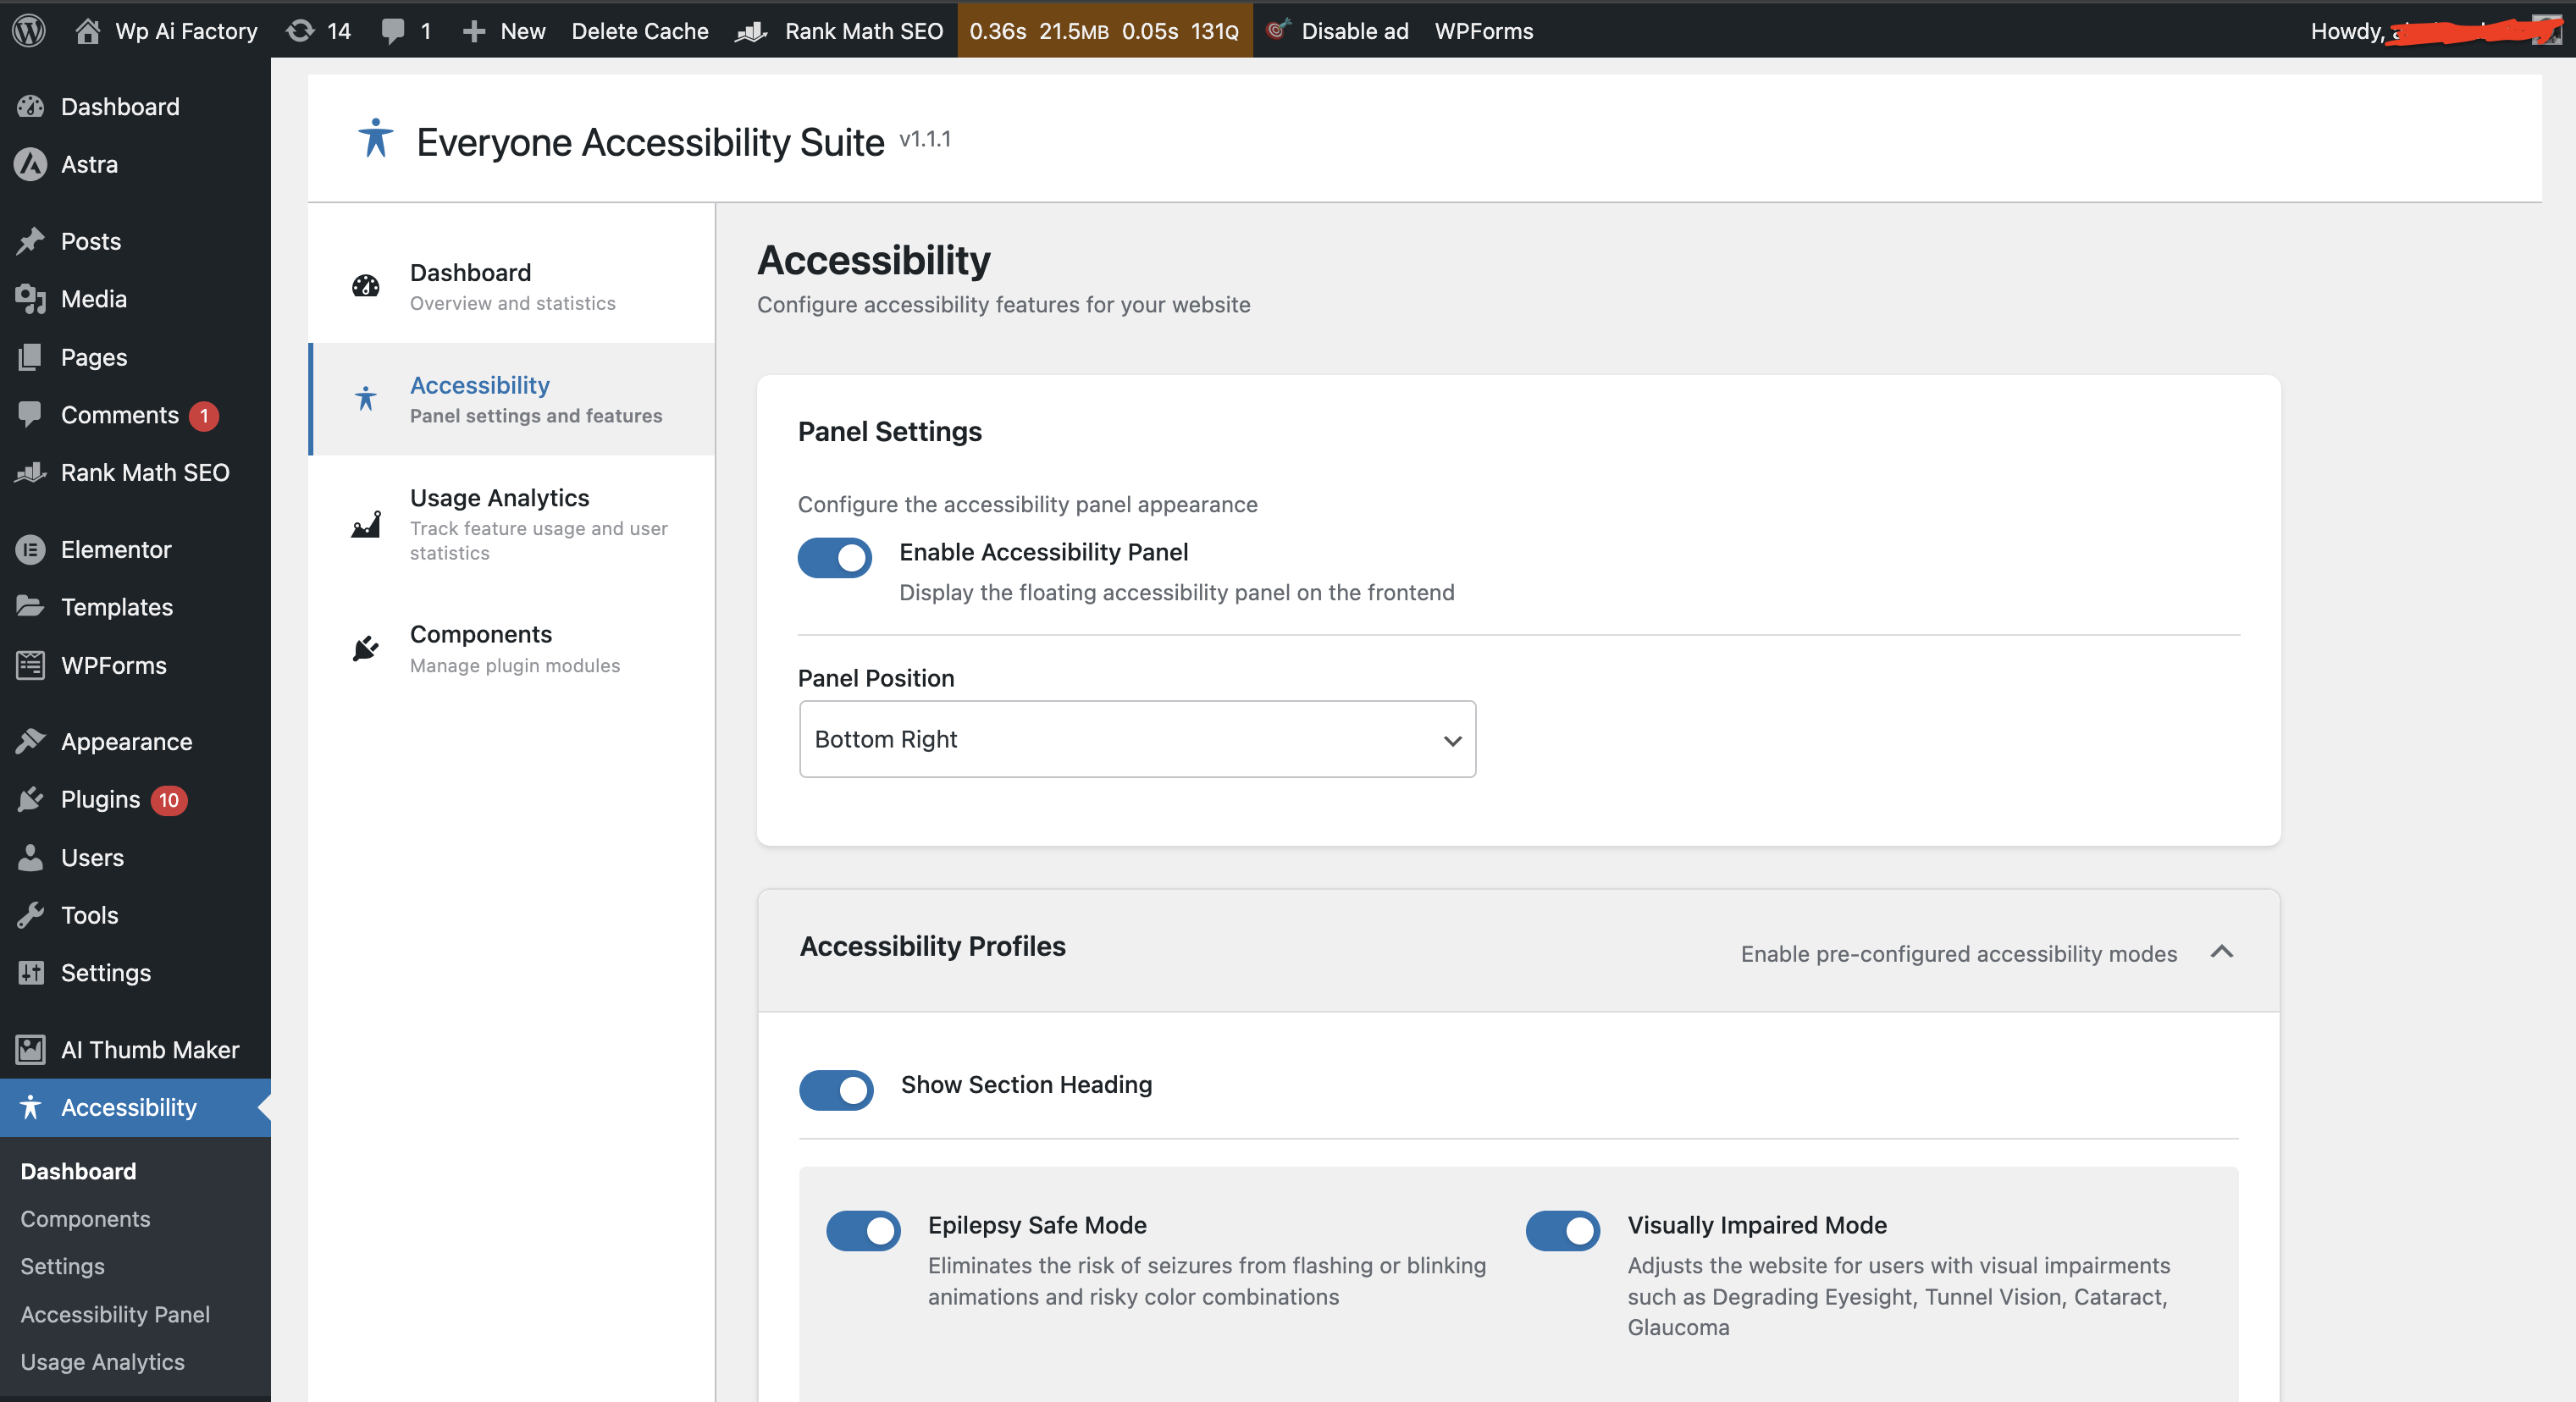
Task: Disable the Enable Accessibility Panel toggle
Action: click(835, 558)
